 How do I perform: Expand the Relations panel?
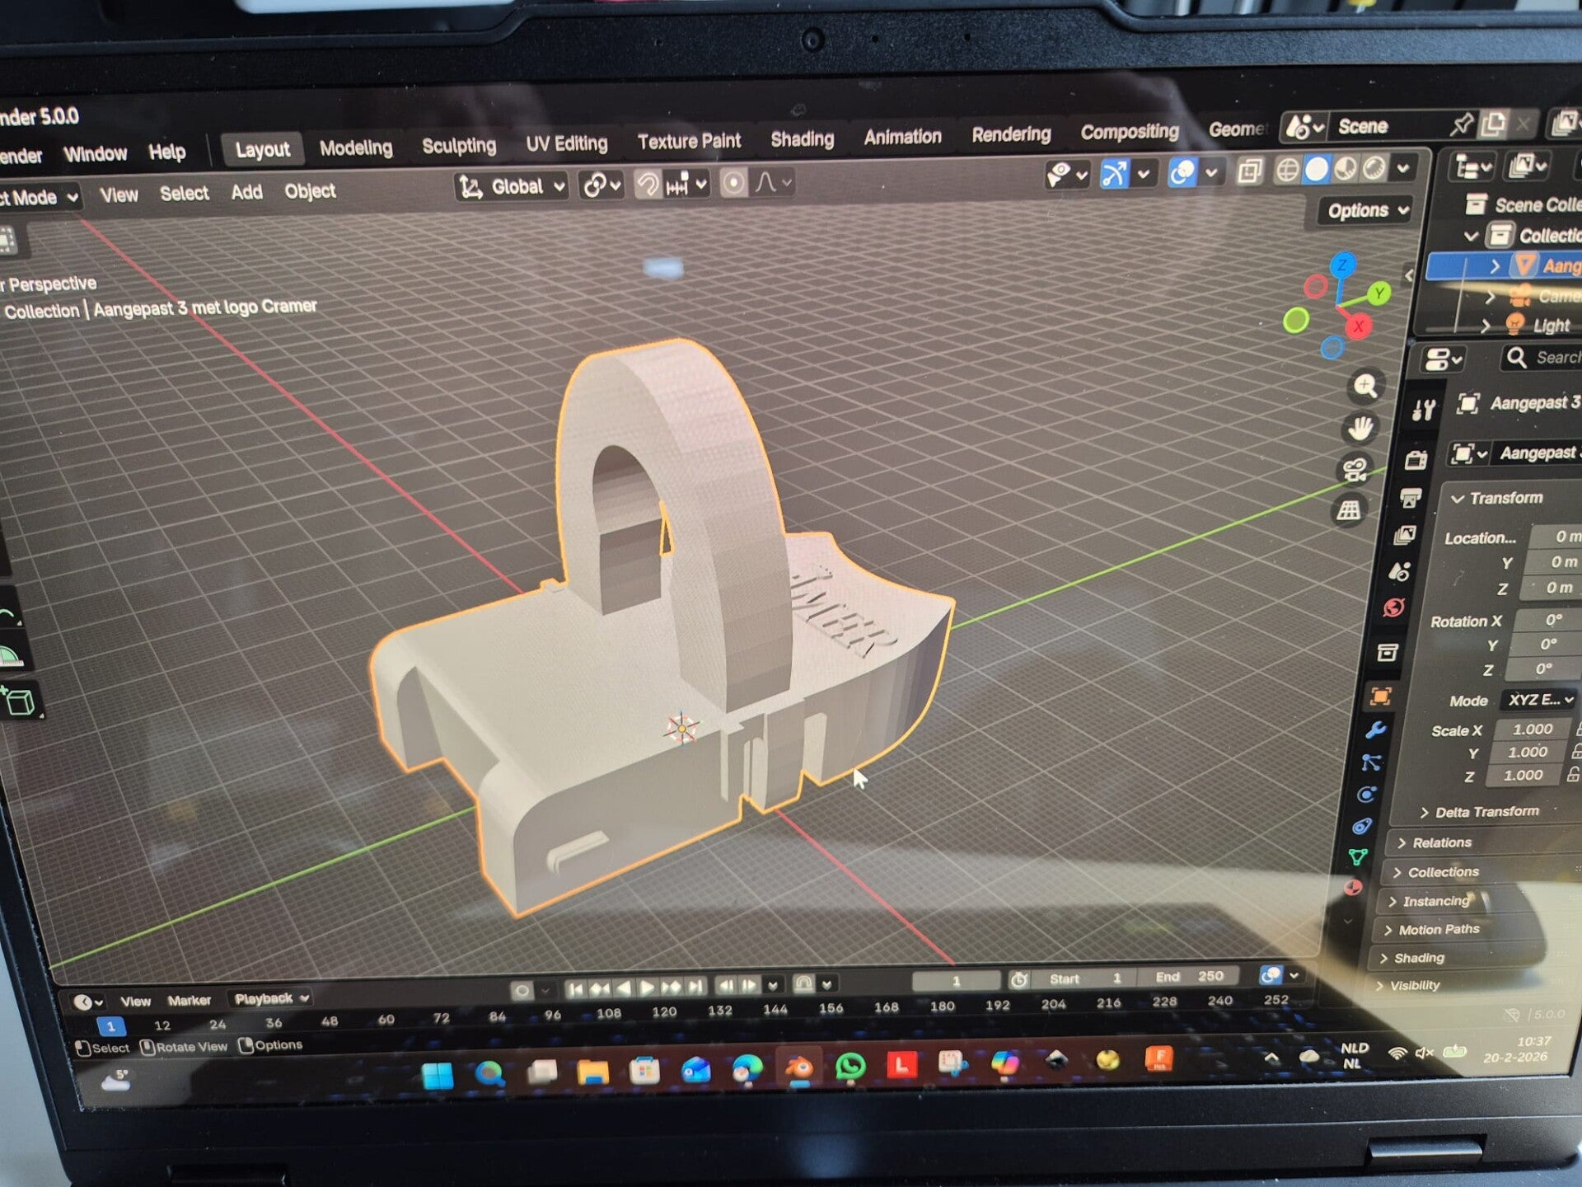coord(1440,842)
